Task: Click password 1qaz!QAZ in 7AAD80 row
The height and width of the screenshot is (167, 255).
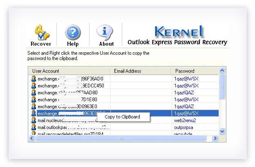Action: [184, 93]
